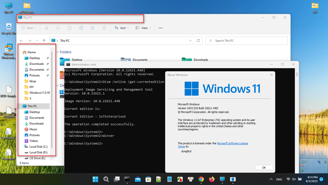This screenshot has height=185, width=328.
Task: Open the See more (three dots) menu
Action: tap(161, 28)
